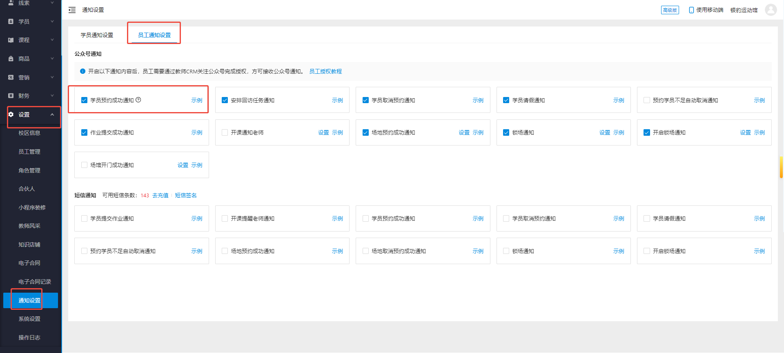Click the 营销 sidebar icon
Image resolution: width=784 pixels, height=353 pixels.
point(11,77)
